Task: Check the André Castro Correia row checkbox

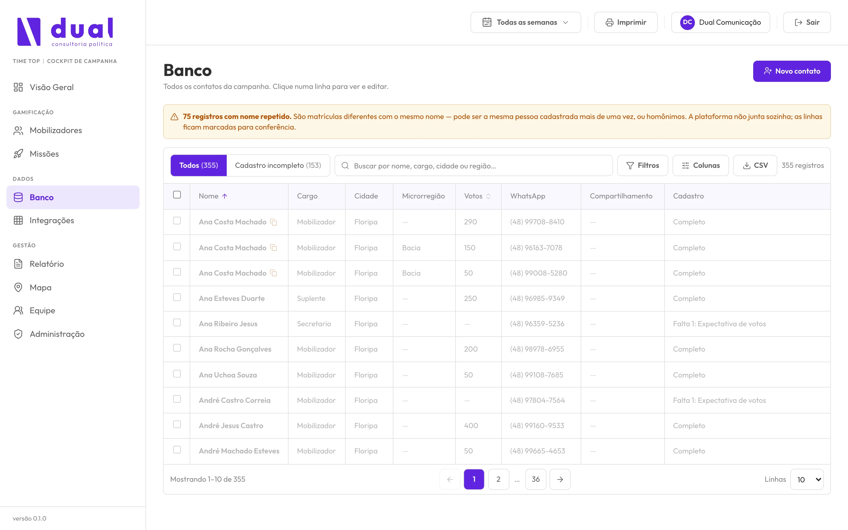Action: (177, 399)
